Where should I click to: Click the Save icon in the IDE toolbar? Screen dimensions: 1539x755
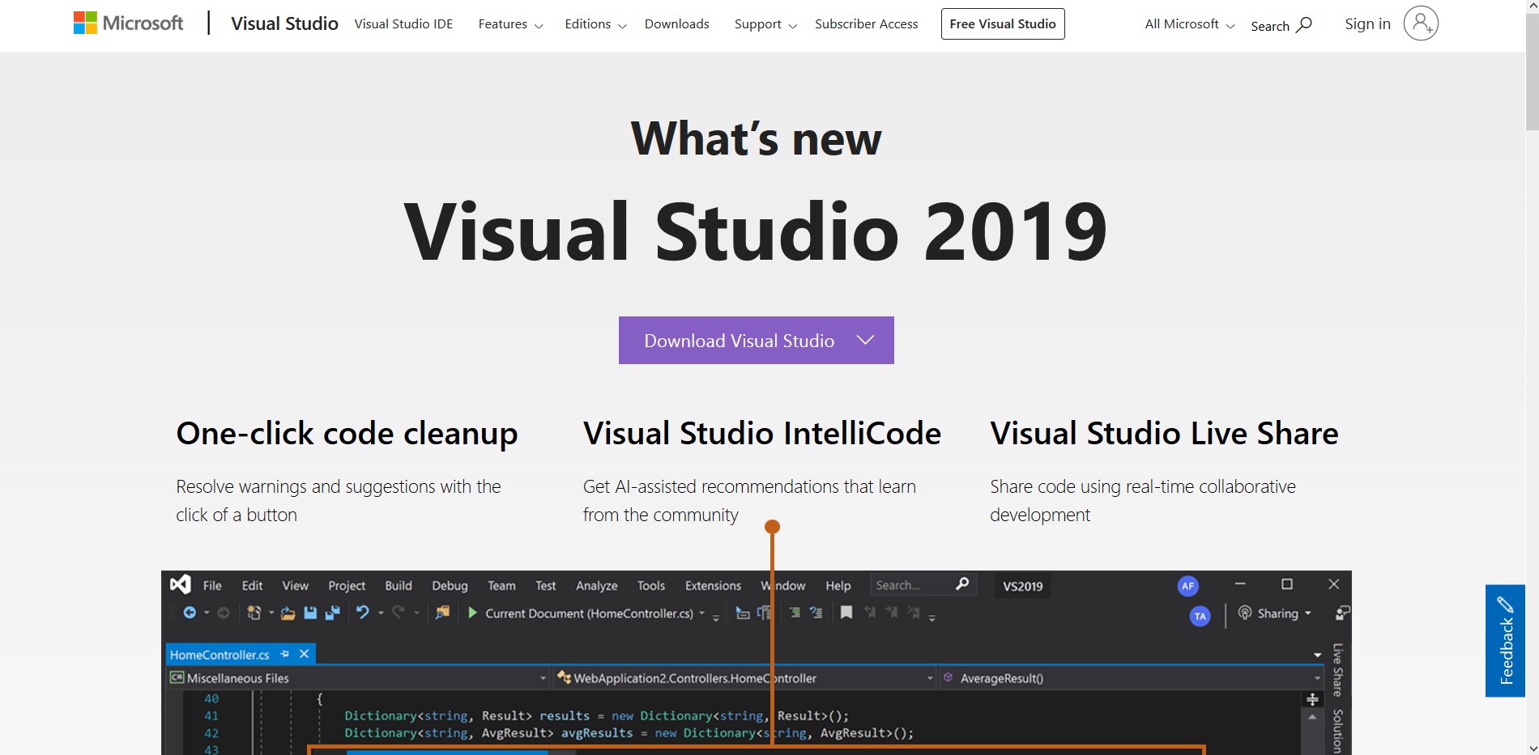310,613
